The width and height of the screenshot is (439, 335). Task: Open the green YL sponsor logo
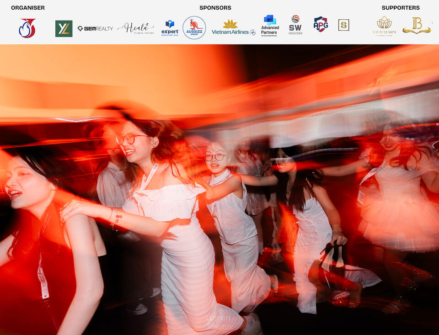point(64,28)
